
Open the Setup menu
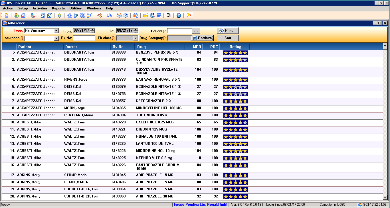click(23, 8)
